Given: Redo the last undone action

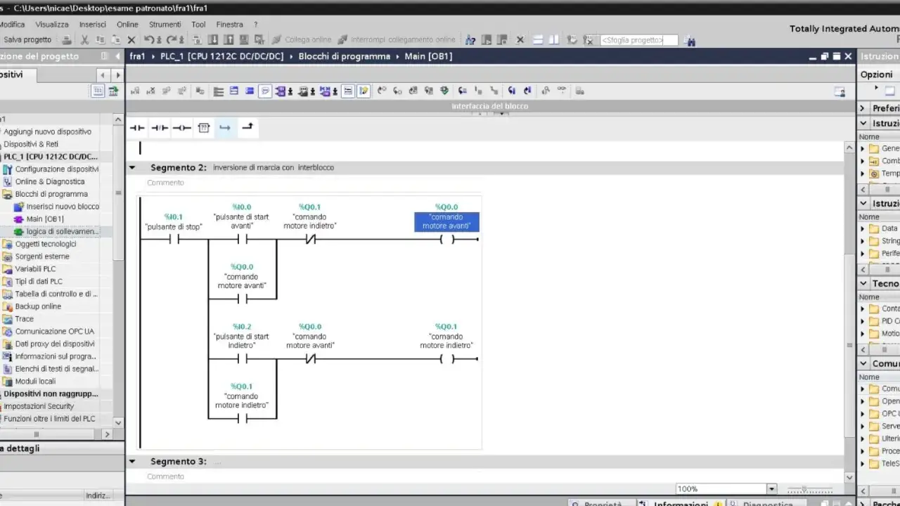Looking at the screenshot, I should tap(171, 40).
